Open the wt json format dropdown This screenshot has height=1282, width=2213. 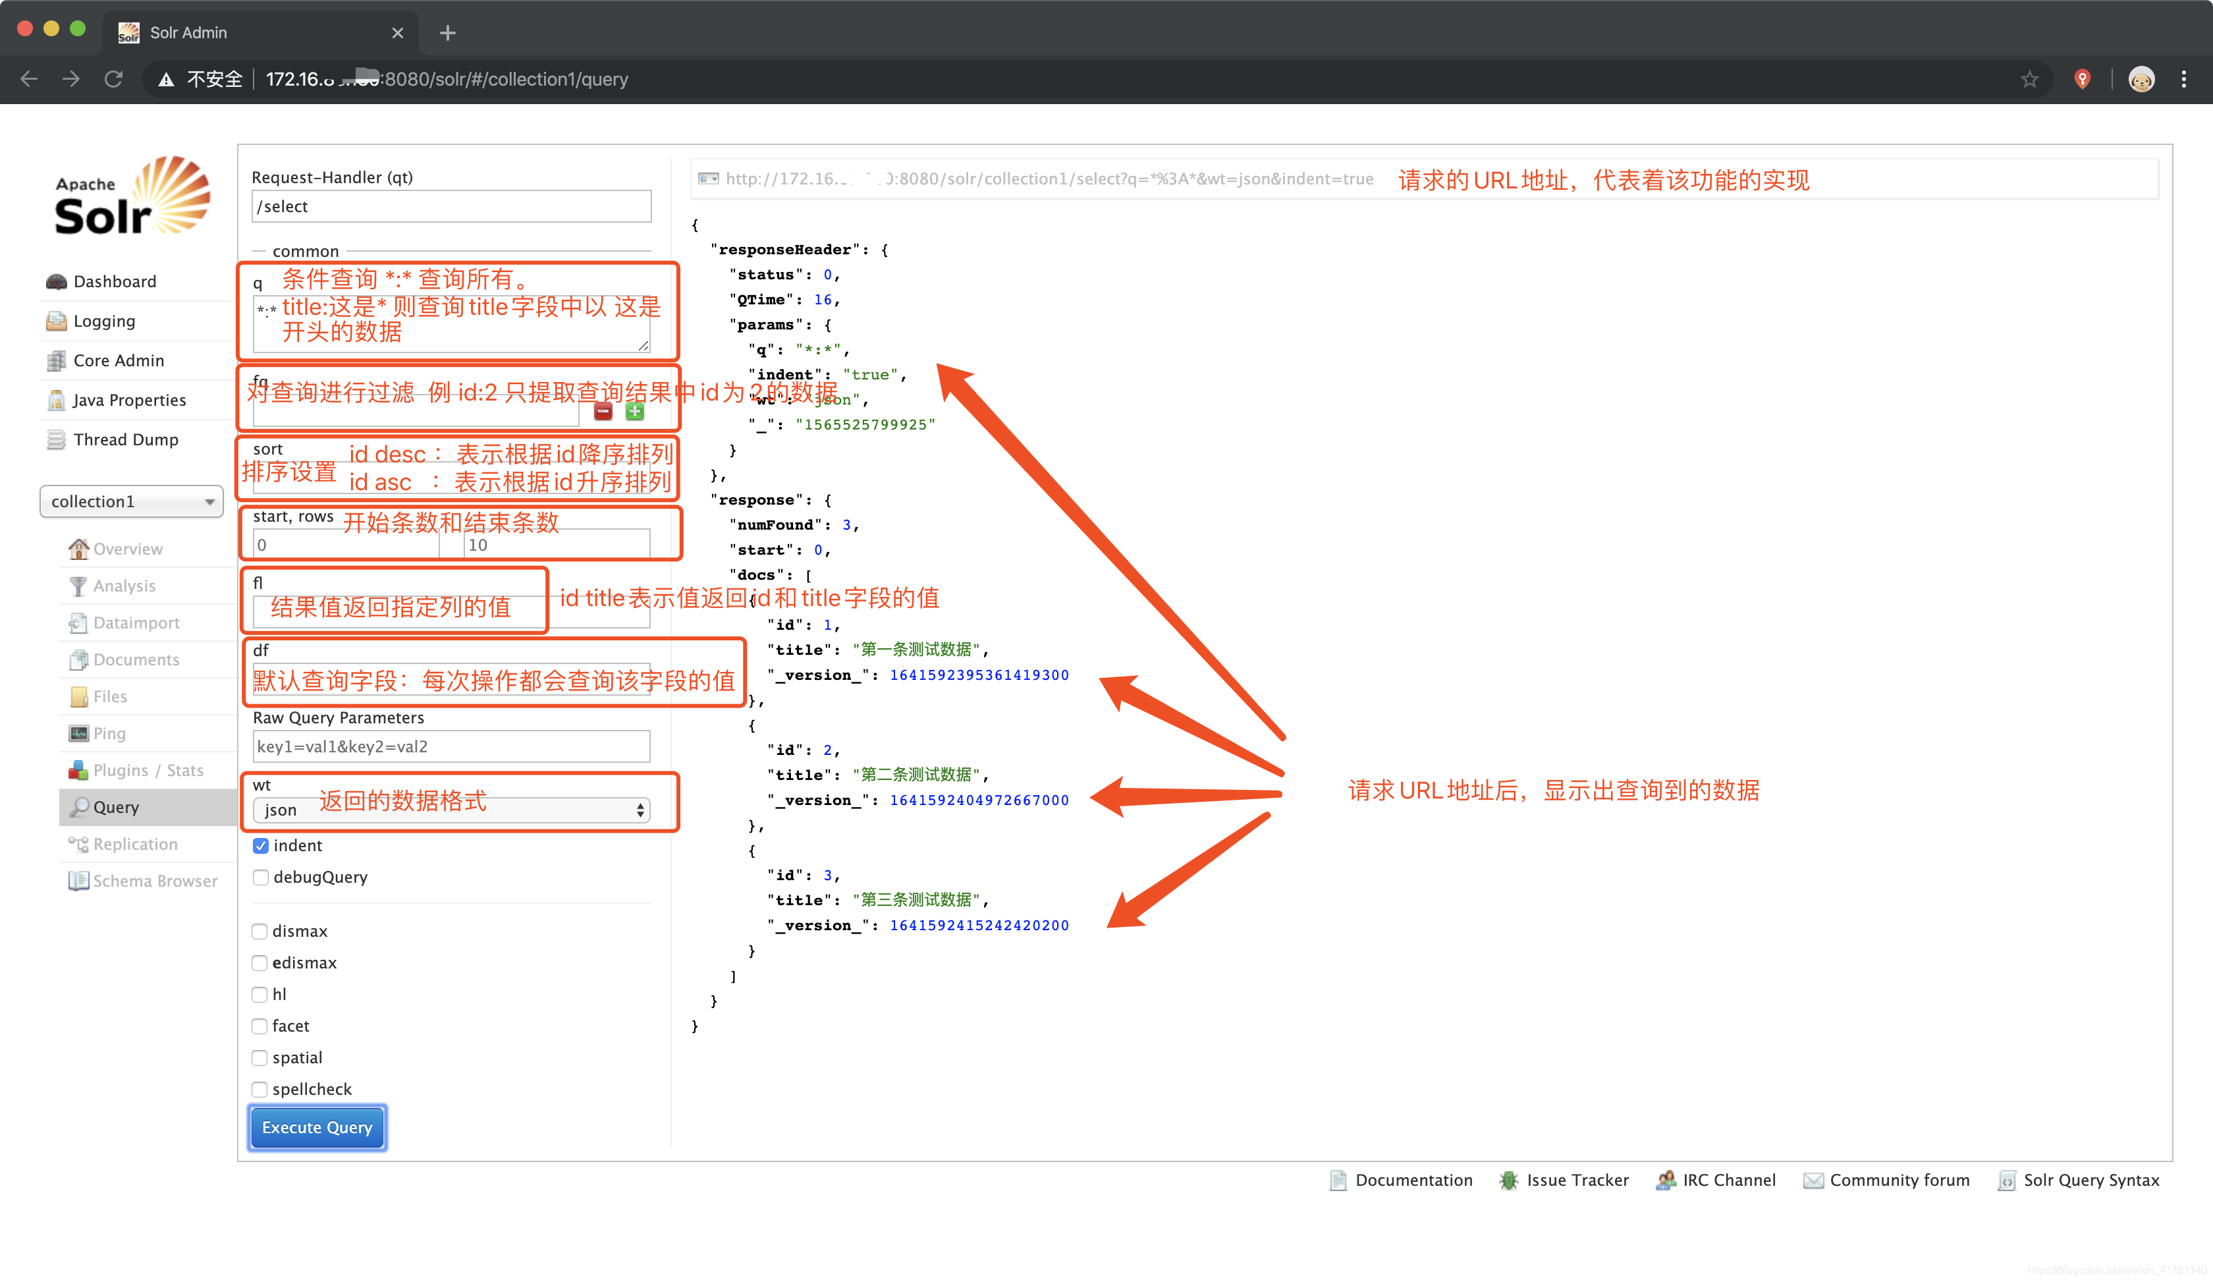point(451,810)
